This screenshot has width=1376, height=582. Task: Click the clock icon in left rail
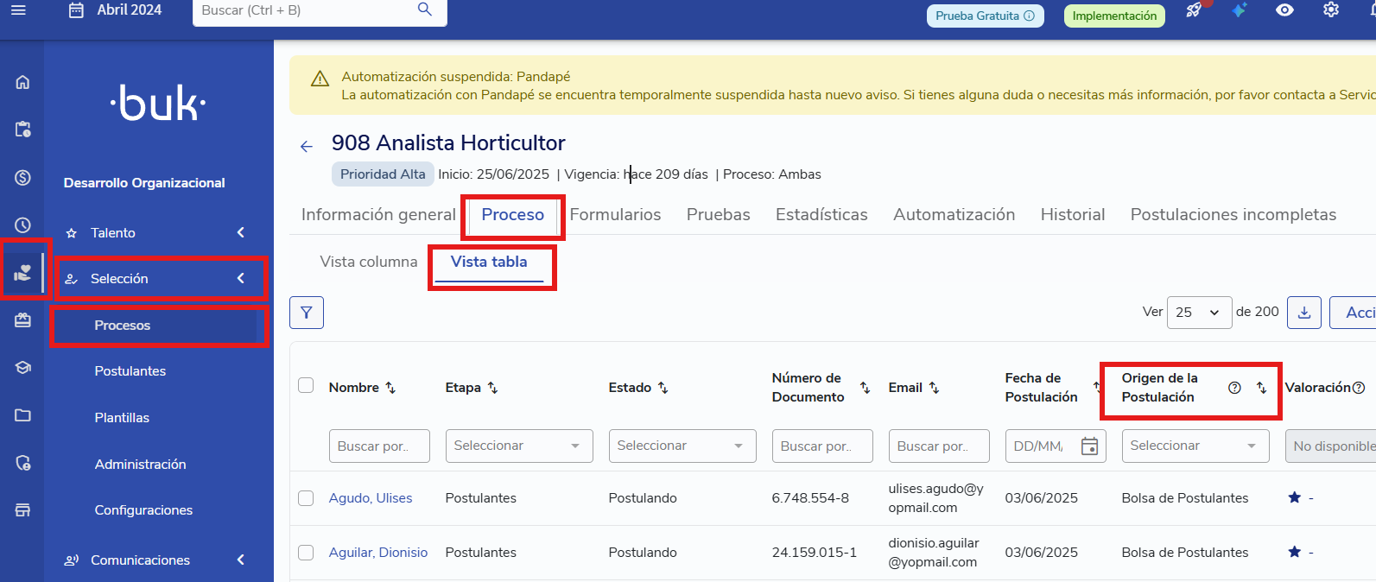pyautogui.click(x=23, y=225)
